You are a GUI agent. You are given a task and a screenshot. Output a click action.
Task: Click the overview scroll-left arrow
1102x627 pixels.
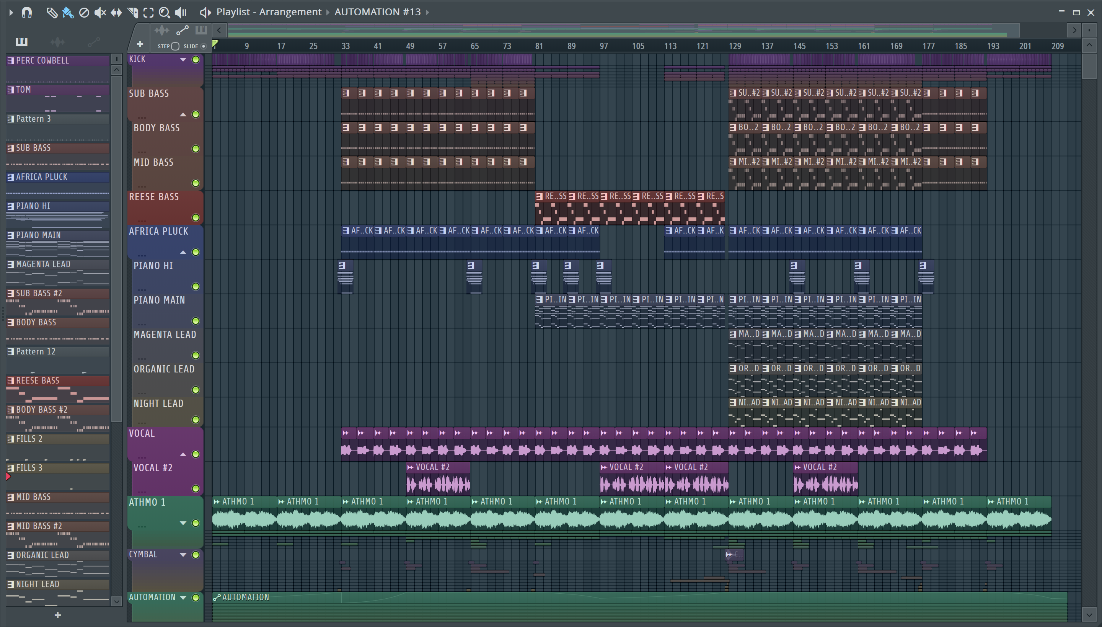[x=220, y=30]
